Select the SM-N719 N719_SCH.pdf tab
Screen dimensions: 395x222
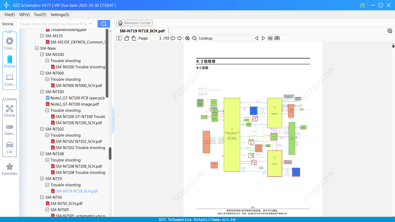[142, 31]
